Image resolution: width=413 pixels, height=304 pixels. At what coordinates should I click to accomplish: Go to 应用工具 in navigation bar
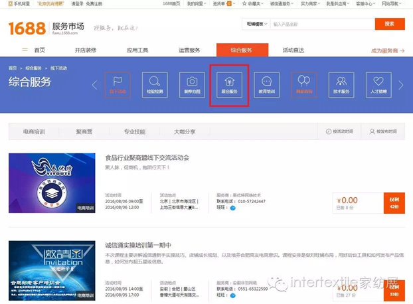[x=137, y=50]
